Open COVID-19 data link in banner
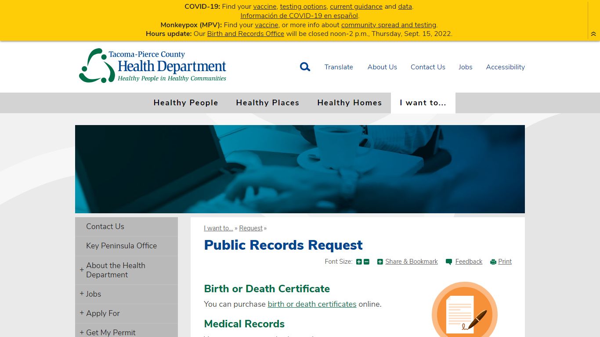This screenshot has width=600, height=337. click(x=405, y=7)
